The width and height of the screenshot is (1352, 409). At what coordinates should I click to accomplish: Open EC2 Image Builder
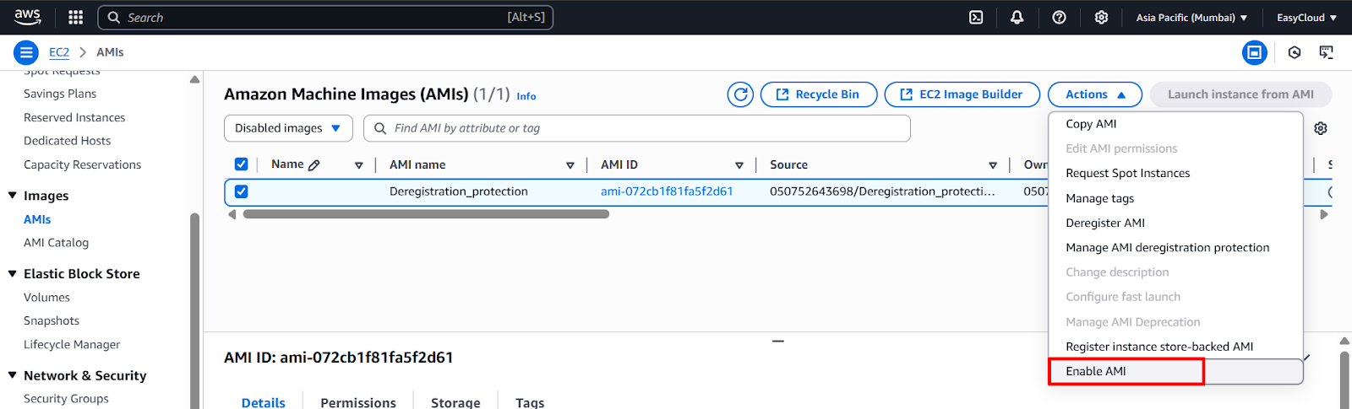[x=962, y=94]
